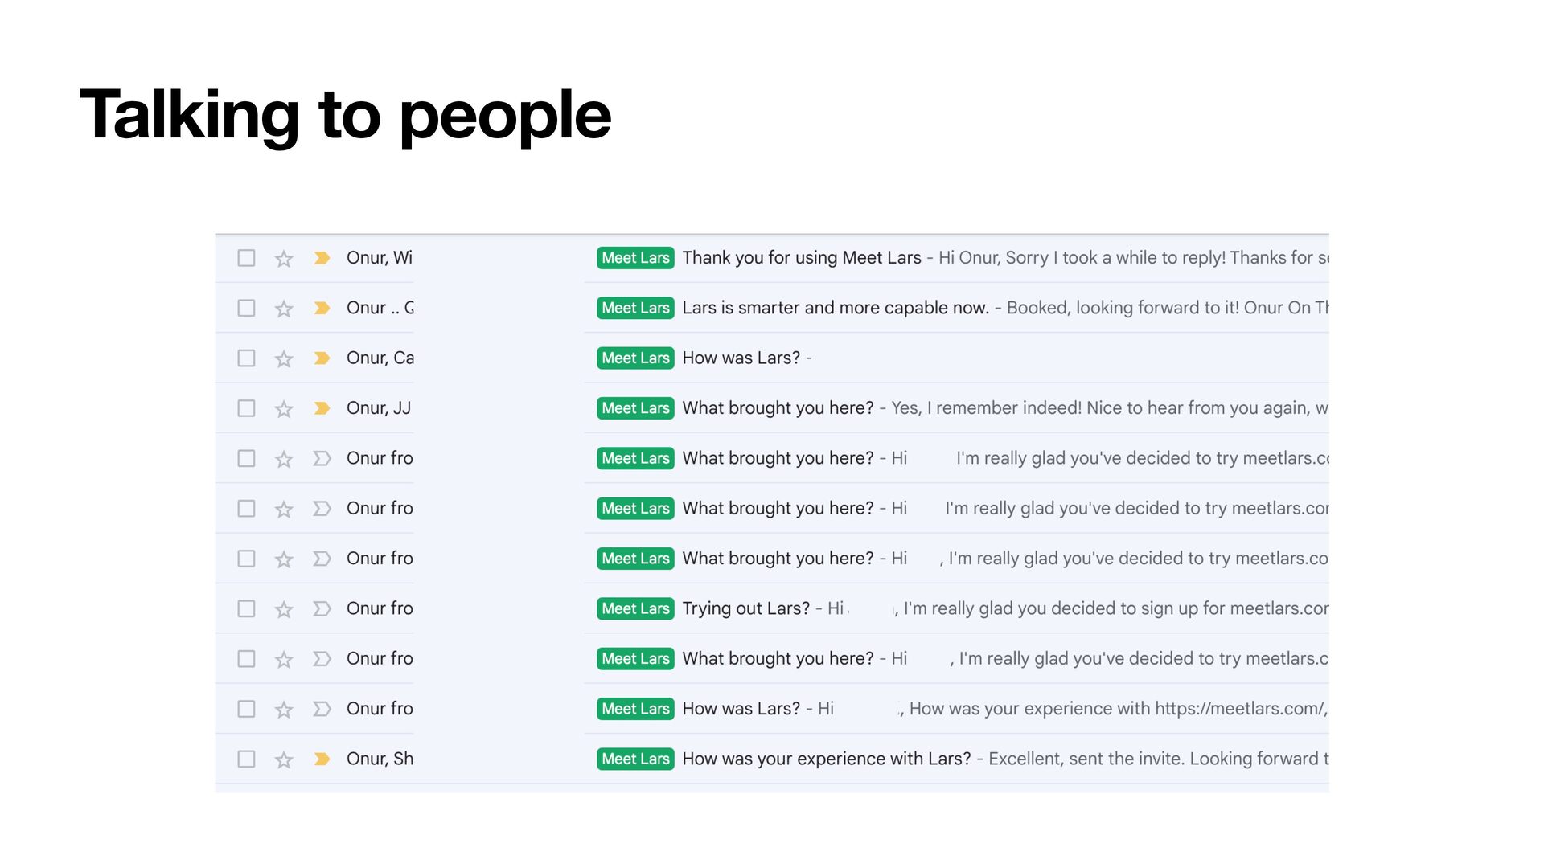This screenshot has width=1544, height=868.
Task: Toggle the importance marker on the 'Onur, JJ' row
Action: 322,408
